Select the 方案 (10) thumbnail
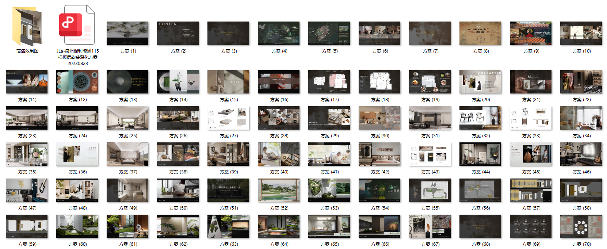 581,33
